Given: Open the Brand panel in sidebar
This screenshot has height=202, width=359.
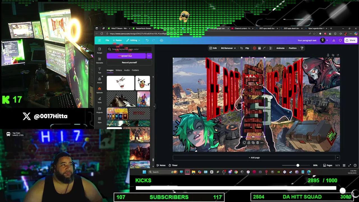Looking at the screenshot, I should click(x=100, y=80).
